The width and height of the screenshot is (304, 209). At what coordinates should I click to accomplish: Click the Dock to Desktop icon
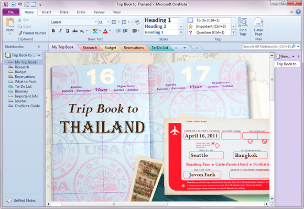click(x=27, y=4)
